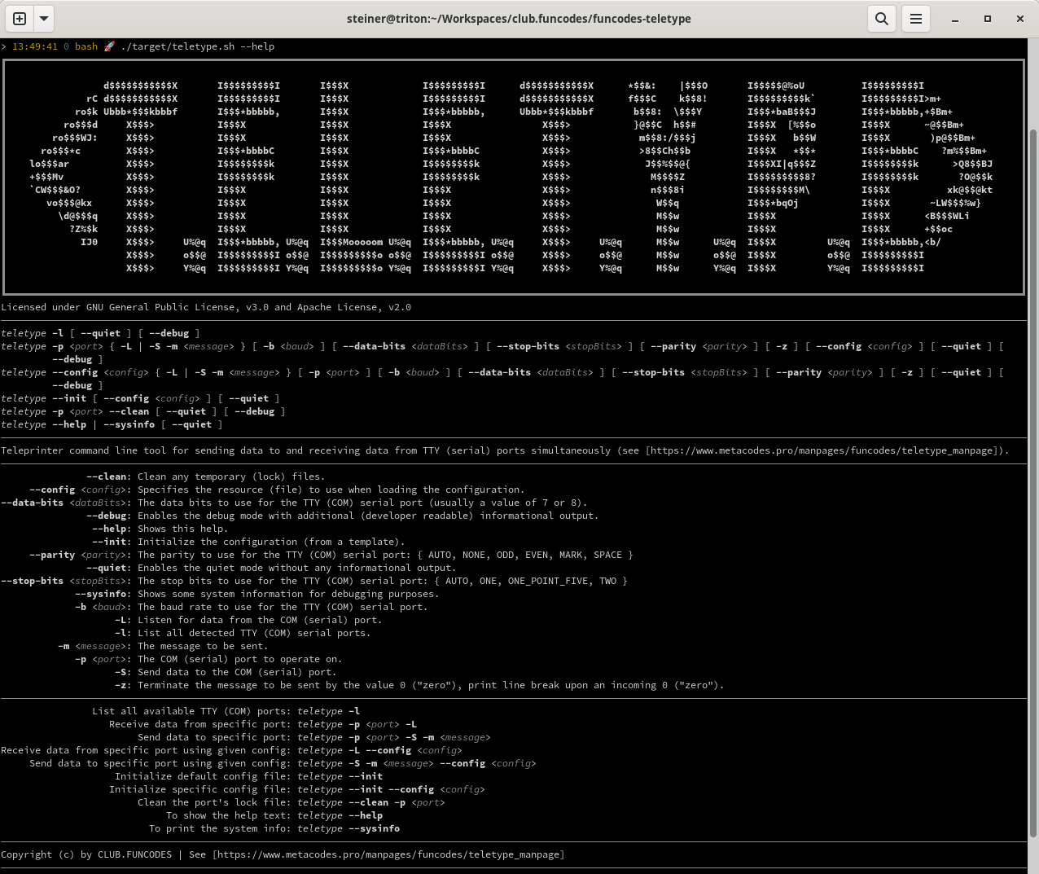Select the --parity option row
The height and width of the screenshot is (874, 1039).
coord(331,555)
